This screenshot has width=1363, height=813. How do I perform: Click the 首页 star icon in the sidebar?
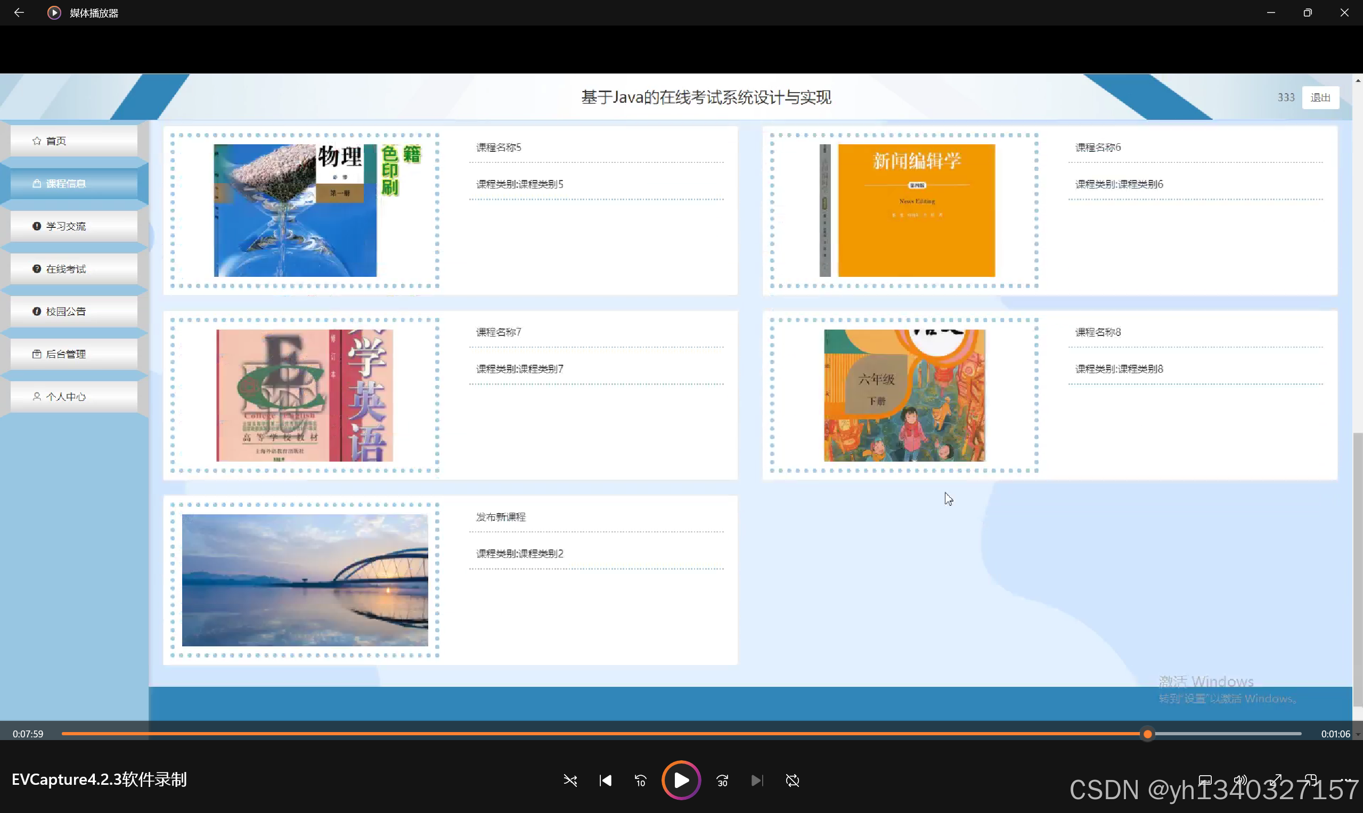click(x=37, y=141)
